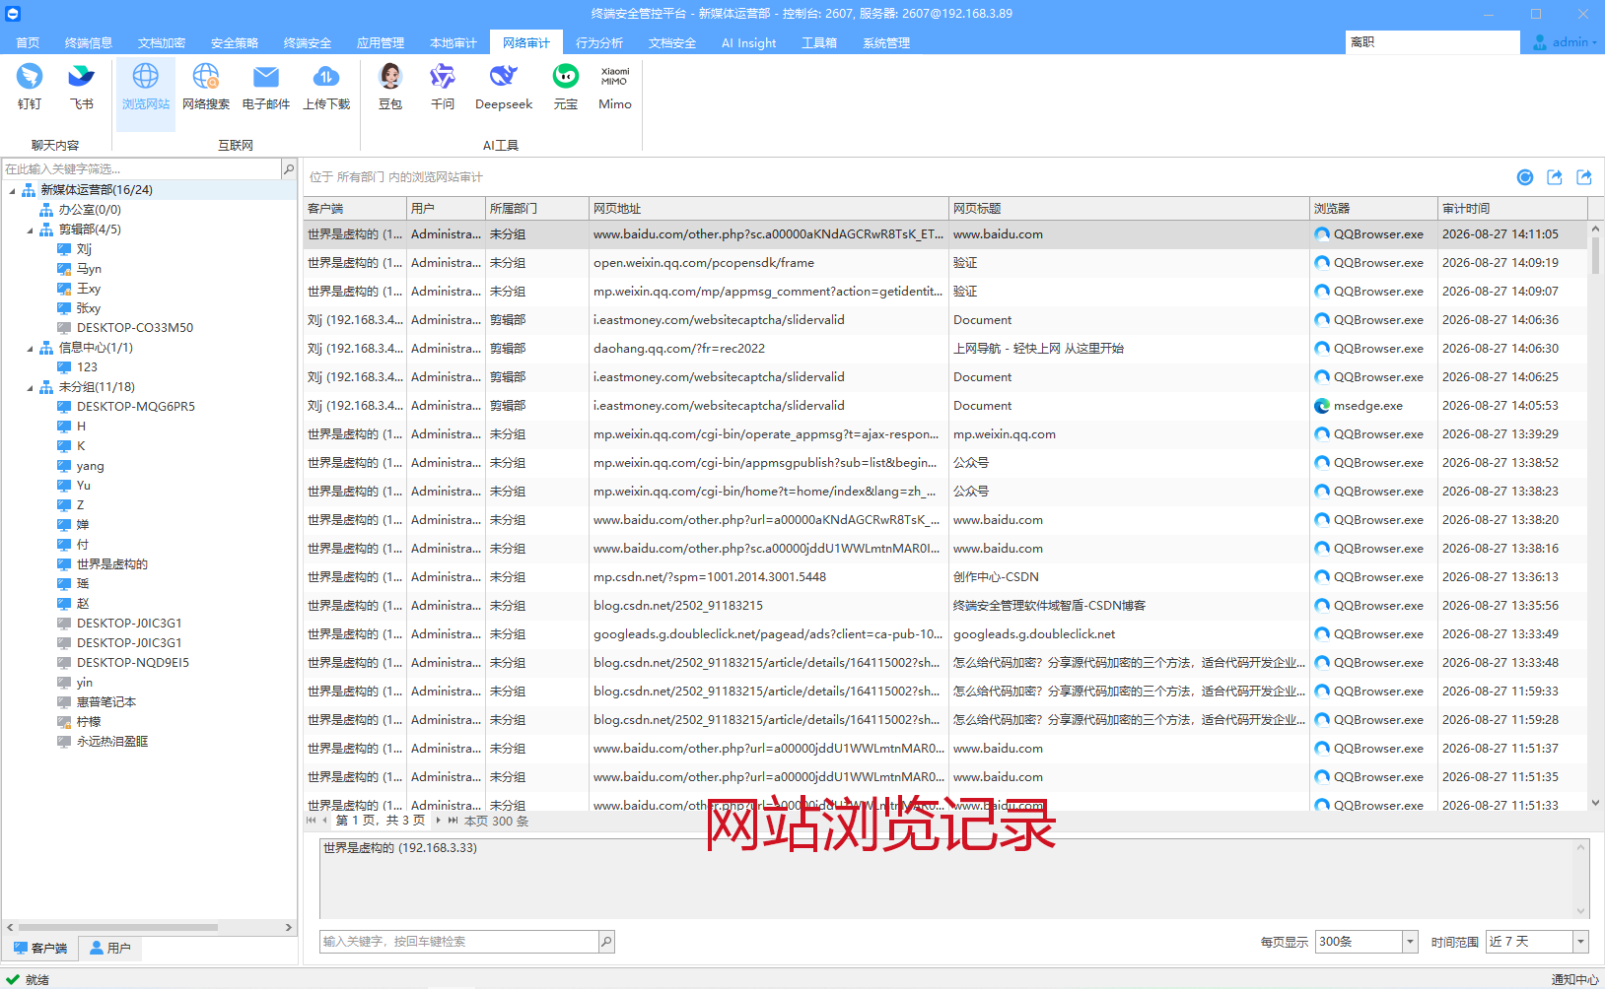
Task: Collapse the 新媒体运营部 tree node
Action: (12, 190)
